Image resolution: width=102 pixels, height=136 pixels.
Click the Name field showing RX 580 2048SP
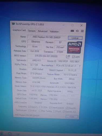click(47, 37)
